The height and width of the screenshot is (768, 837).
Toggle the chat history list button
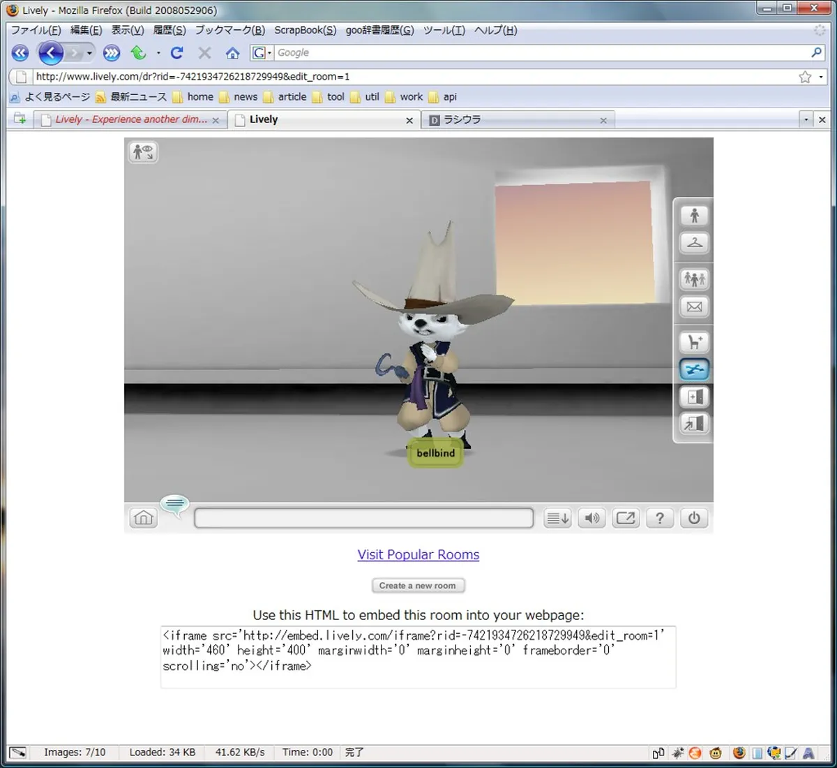pyautogui.click(x=557, y=518)
